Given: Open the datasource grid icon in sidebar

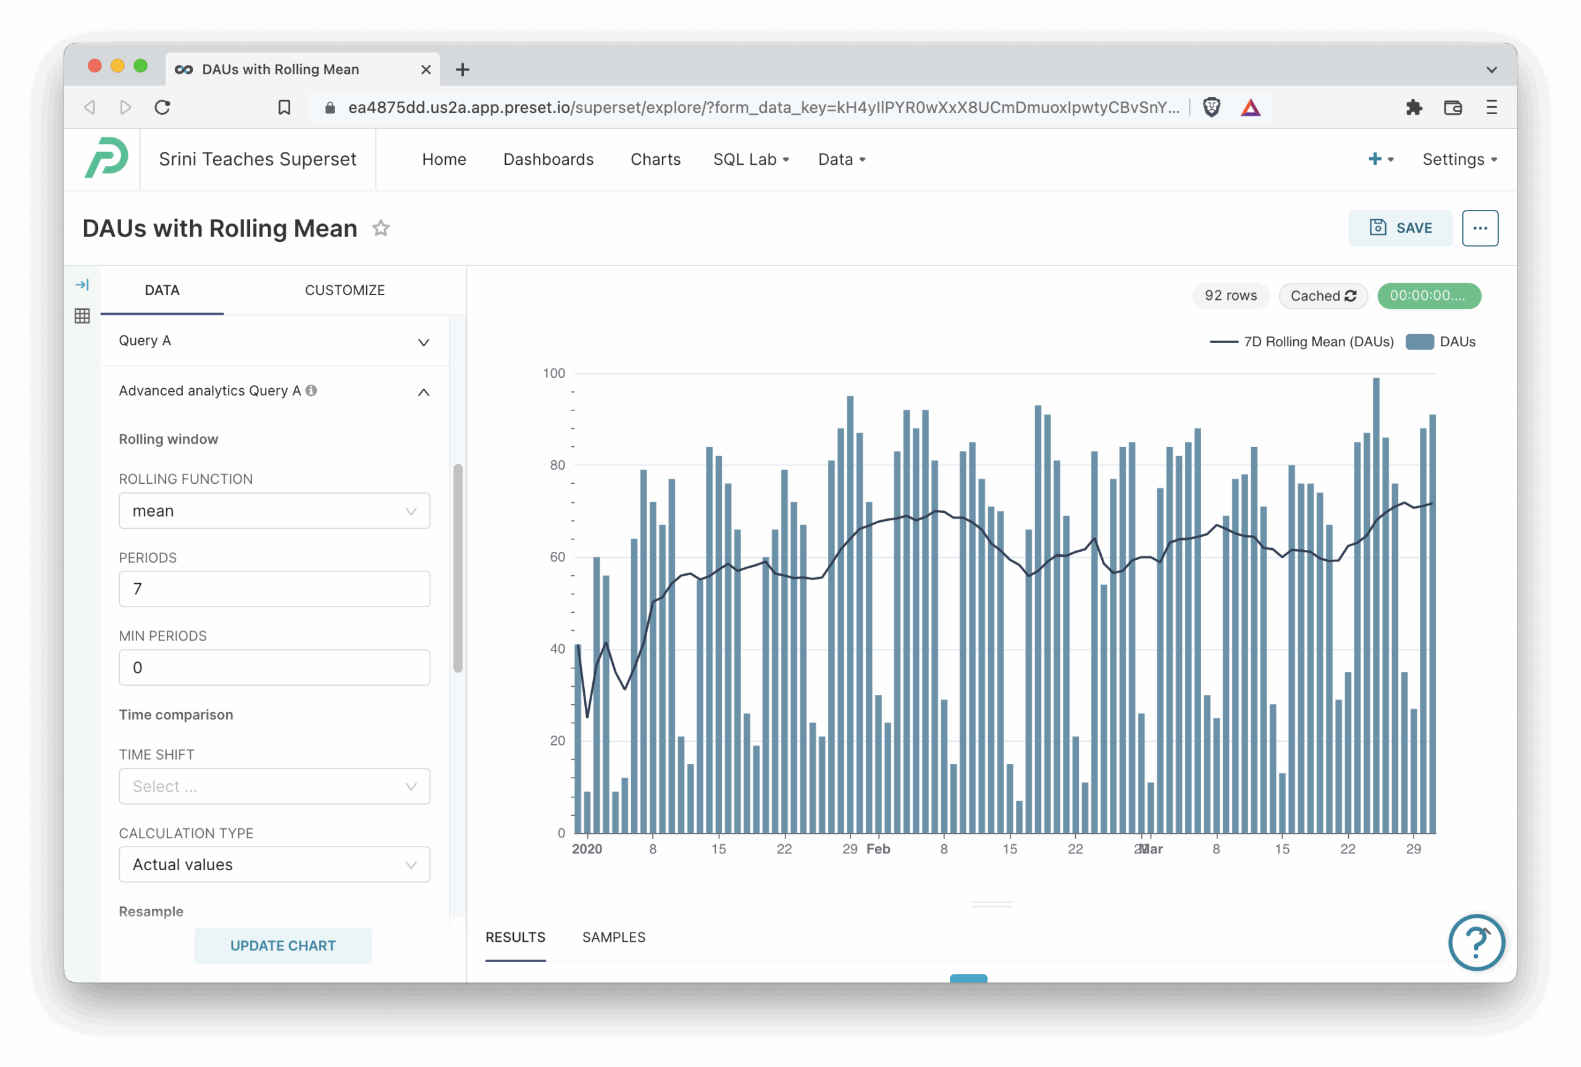Looking at the screenshot, I should click(x=82, y=316).
